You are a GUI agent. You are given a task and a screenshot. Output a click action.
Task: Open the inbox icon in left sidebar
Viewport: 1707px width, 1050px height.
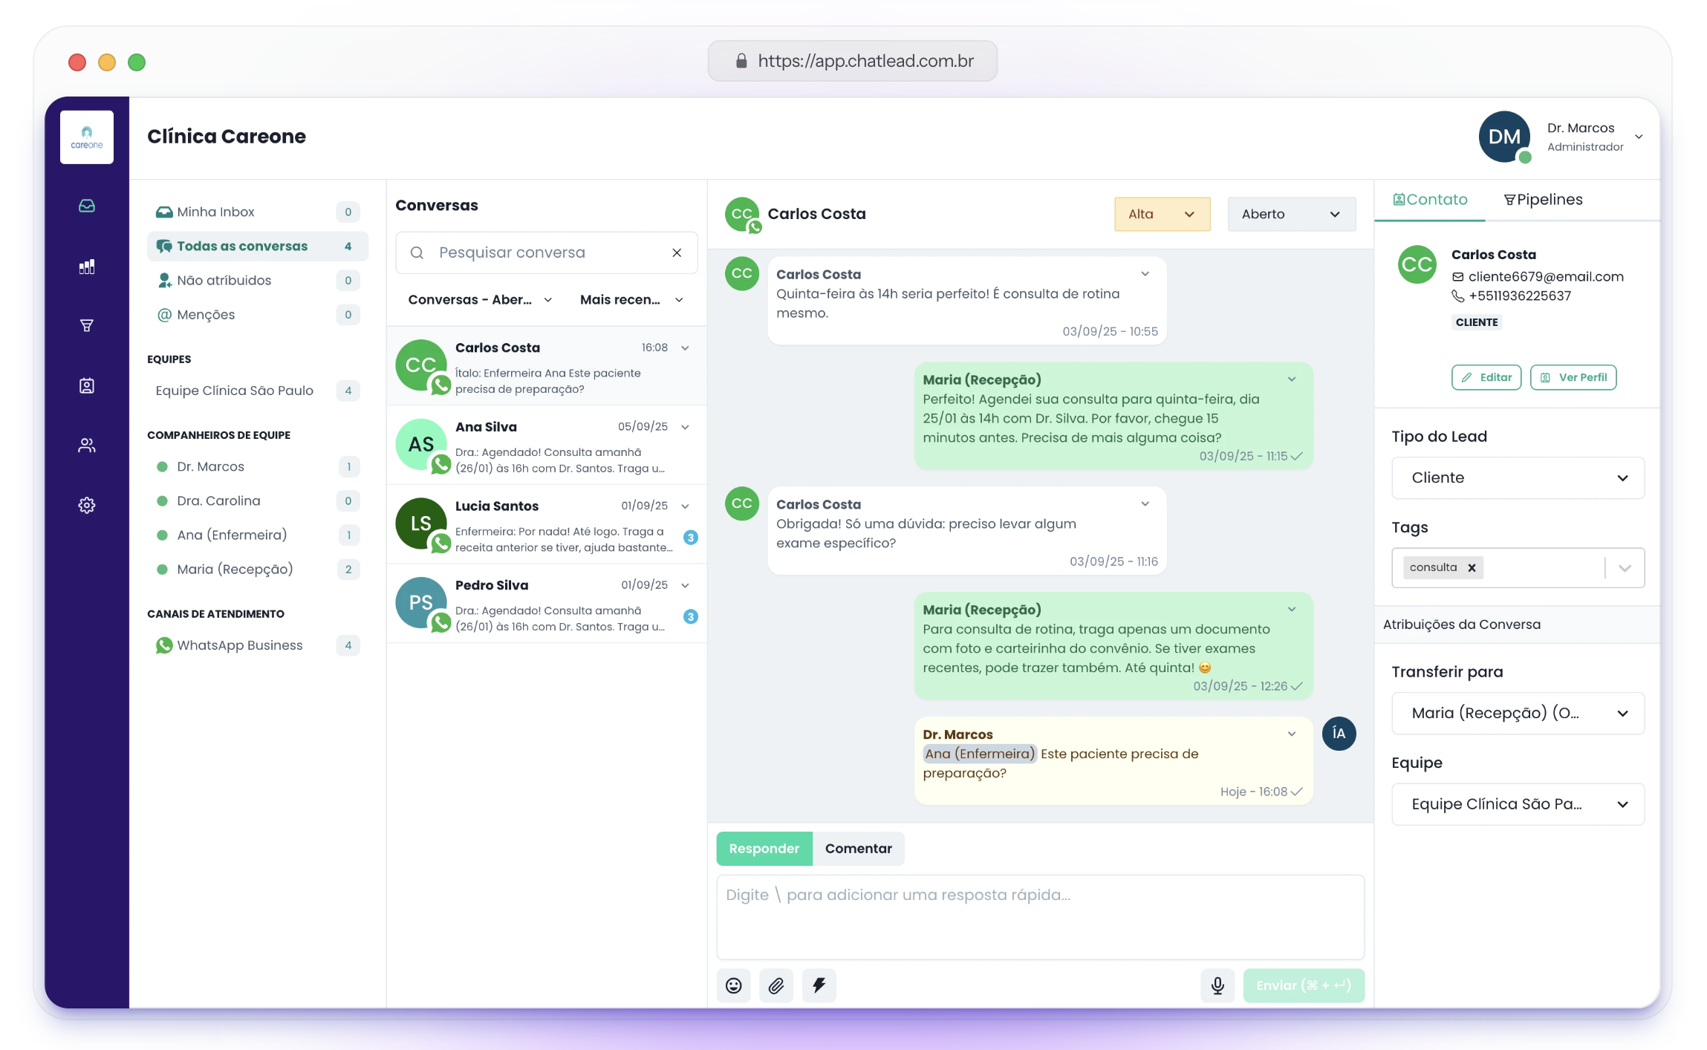pos(87,206)
